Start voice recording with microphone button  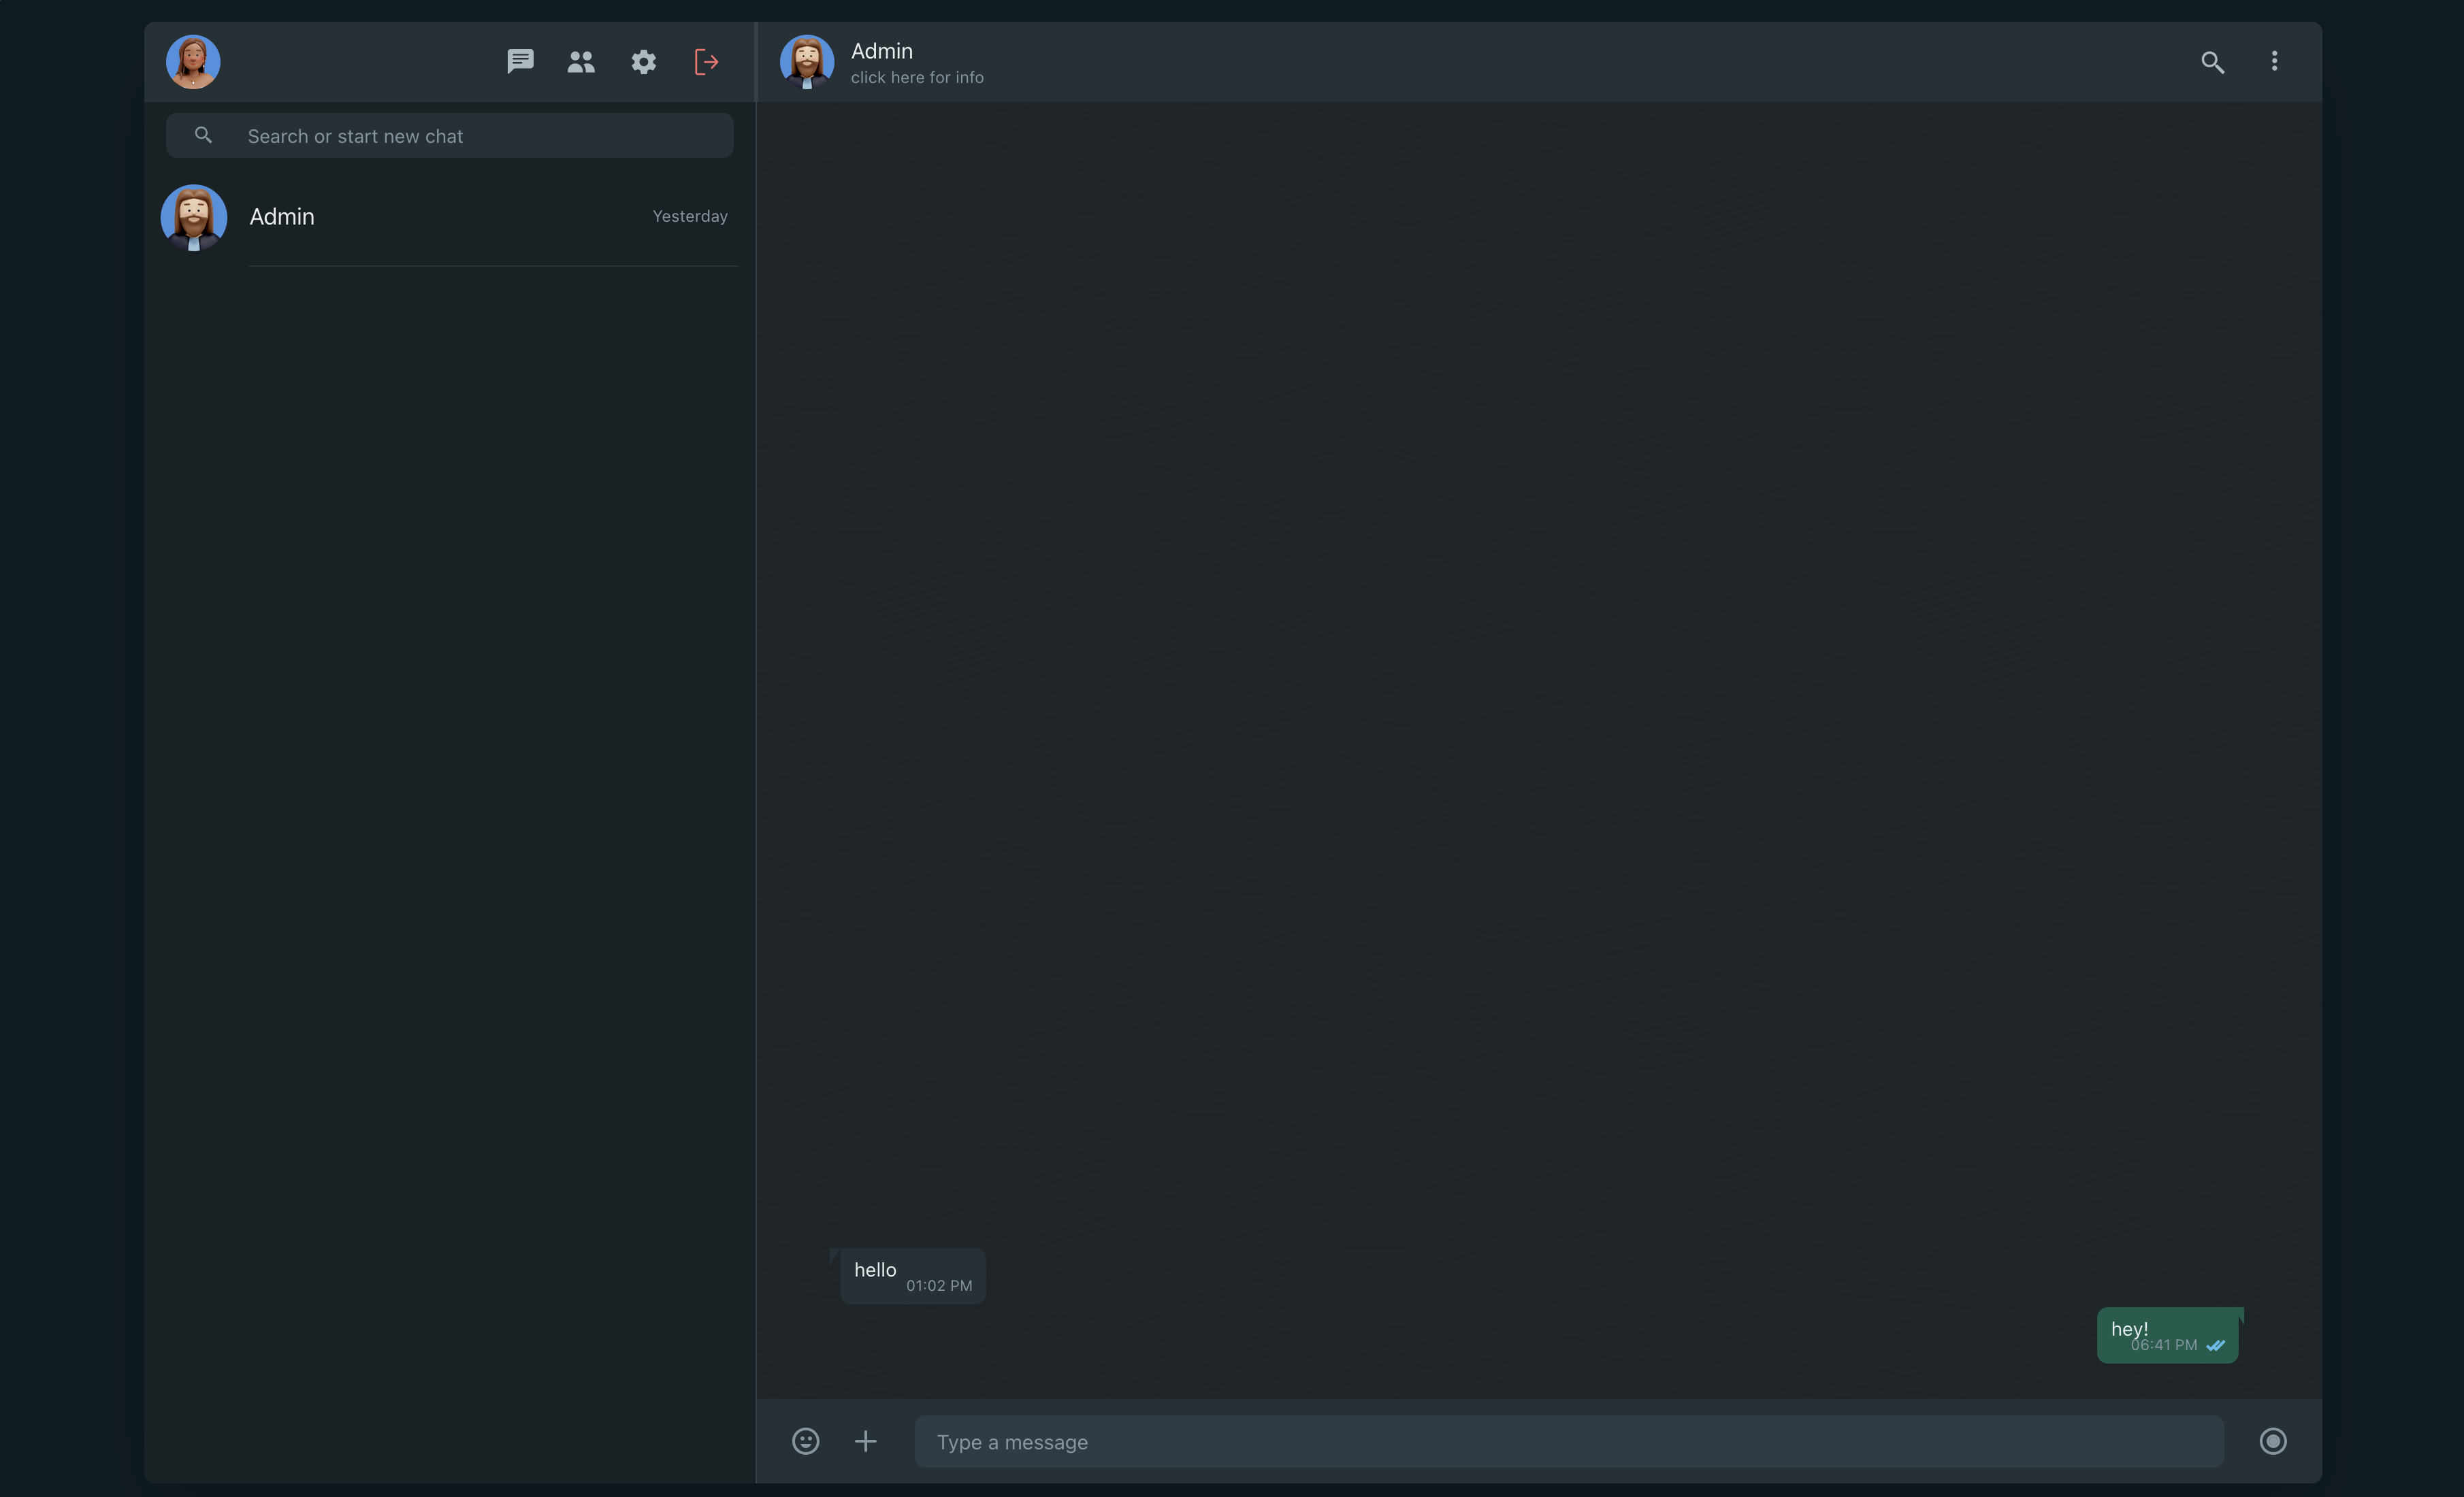click(x=2273, y=1441)
